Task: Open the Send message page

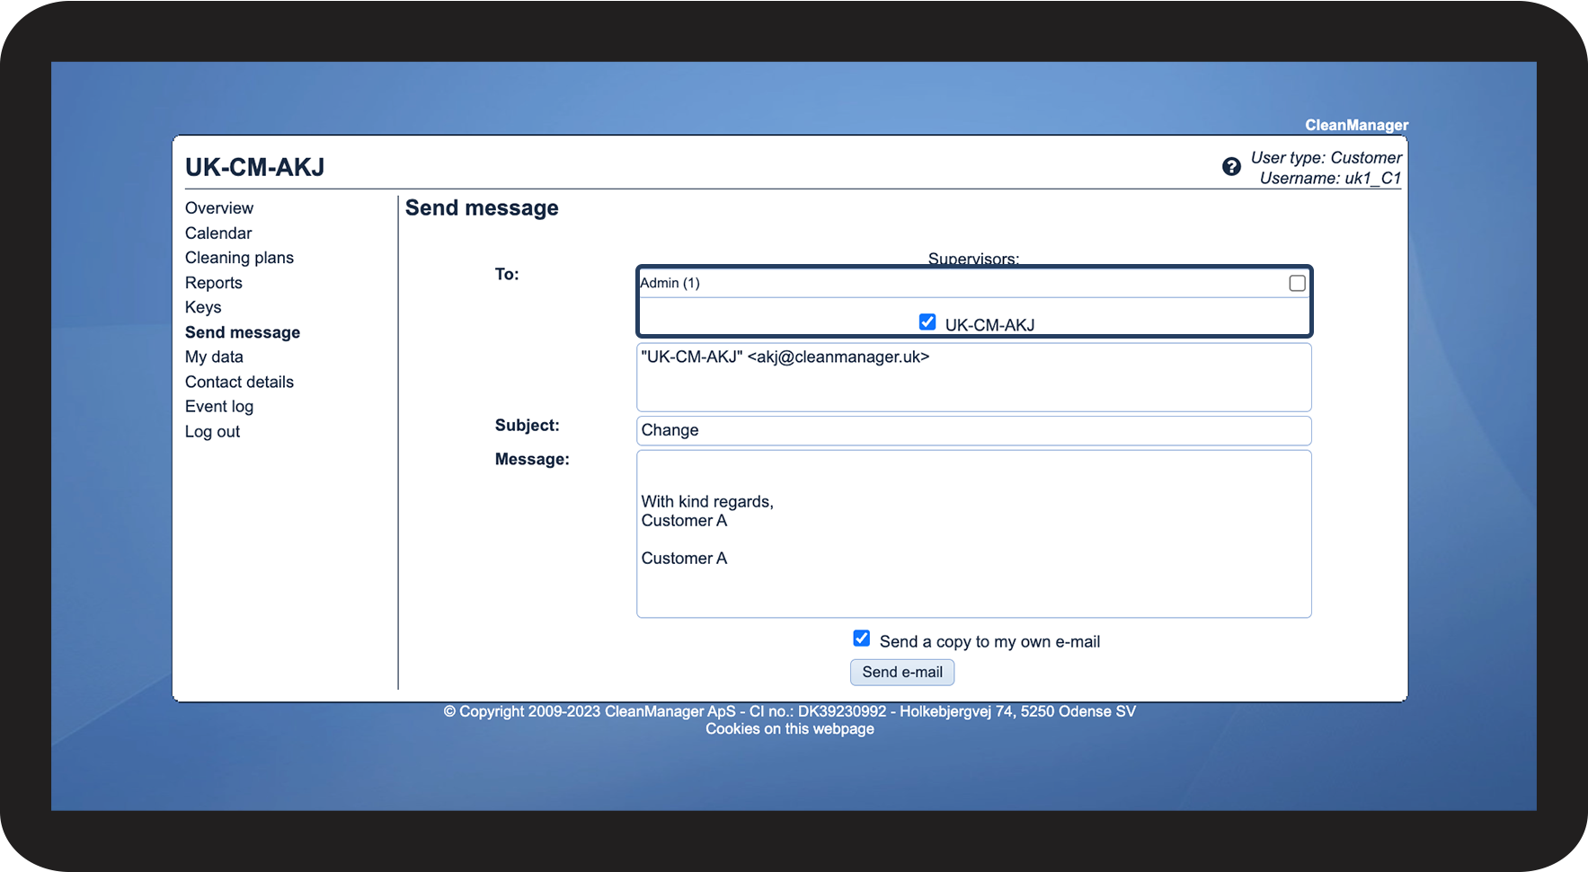Action: coord(243,332)
